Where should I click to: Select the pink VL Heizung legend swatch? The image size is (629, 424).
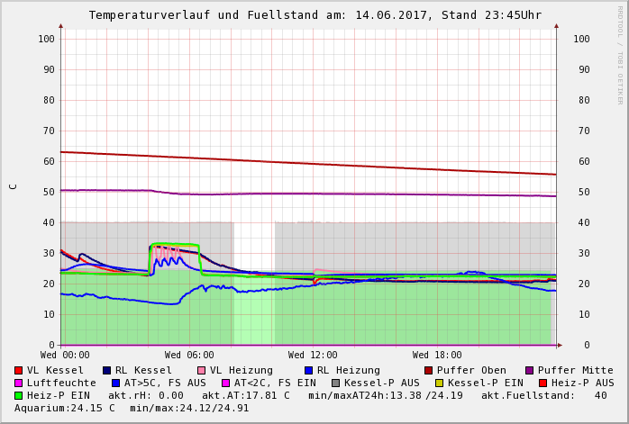(x=201, y=370)
